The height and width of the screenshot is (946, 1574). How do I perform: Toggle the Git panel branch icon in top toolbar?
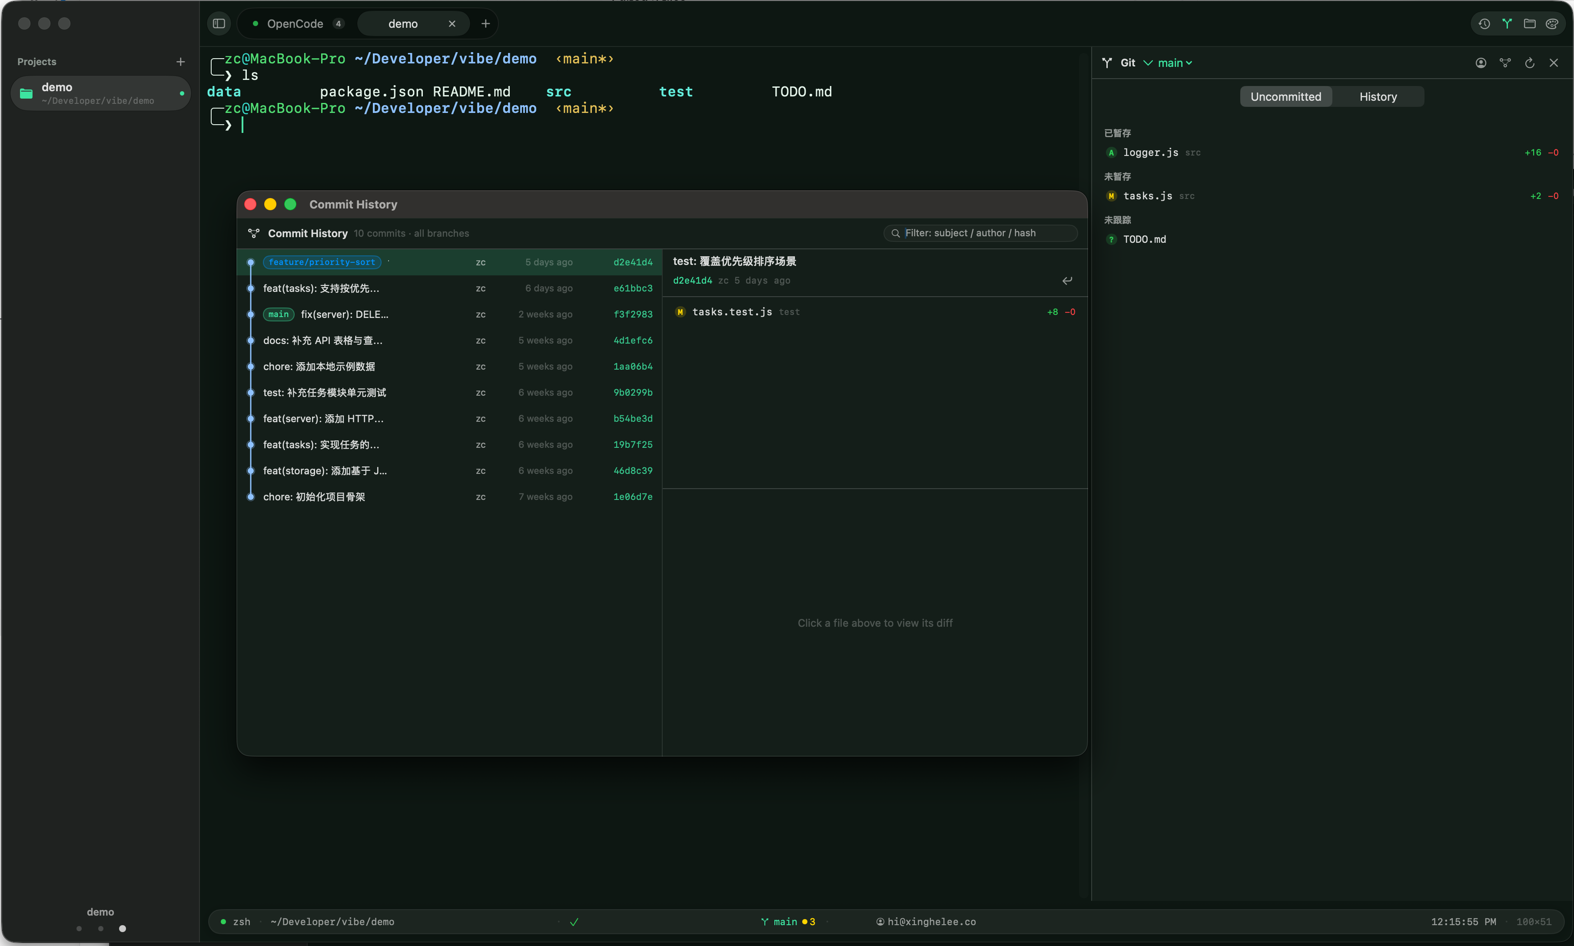[1506, 23]
